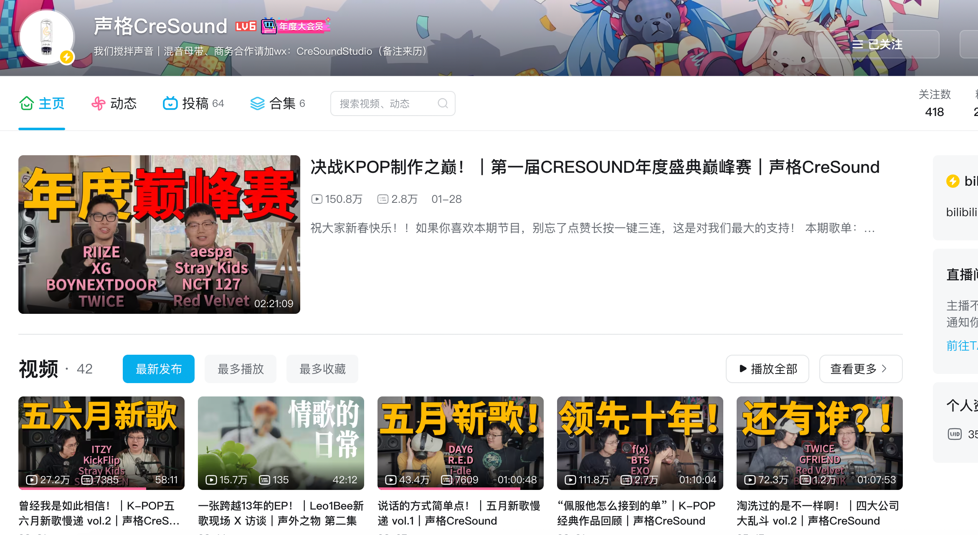Image resolution: width=978 pixels, height=535 pixels.
Task: Click play-count icon beside 111.8万
Action: (x=570, y=480)
